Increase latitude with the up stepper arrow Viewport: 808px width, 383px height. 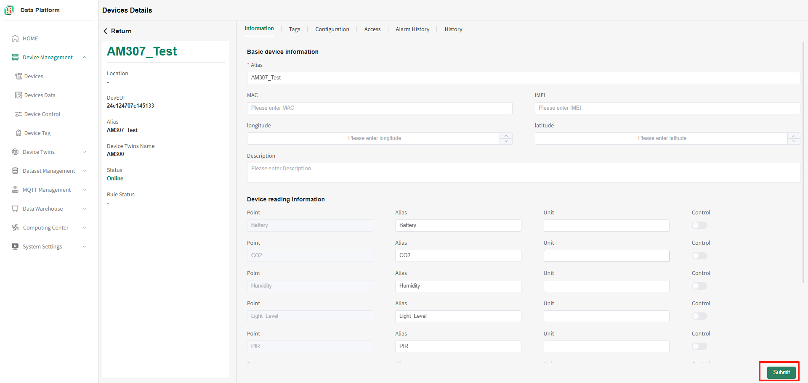[794, 135]
